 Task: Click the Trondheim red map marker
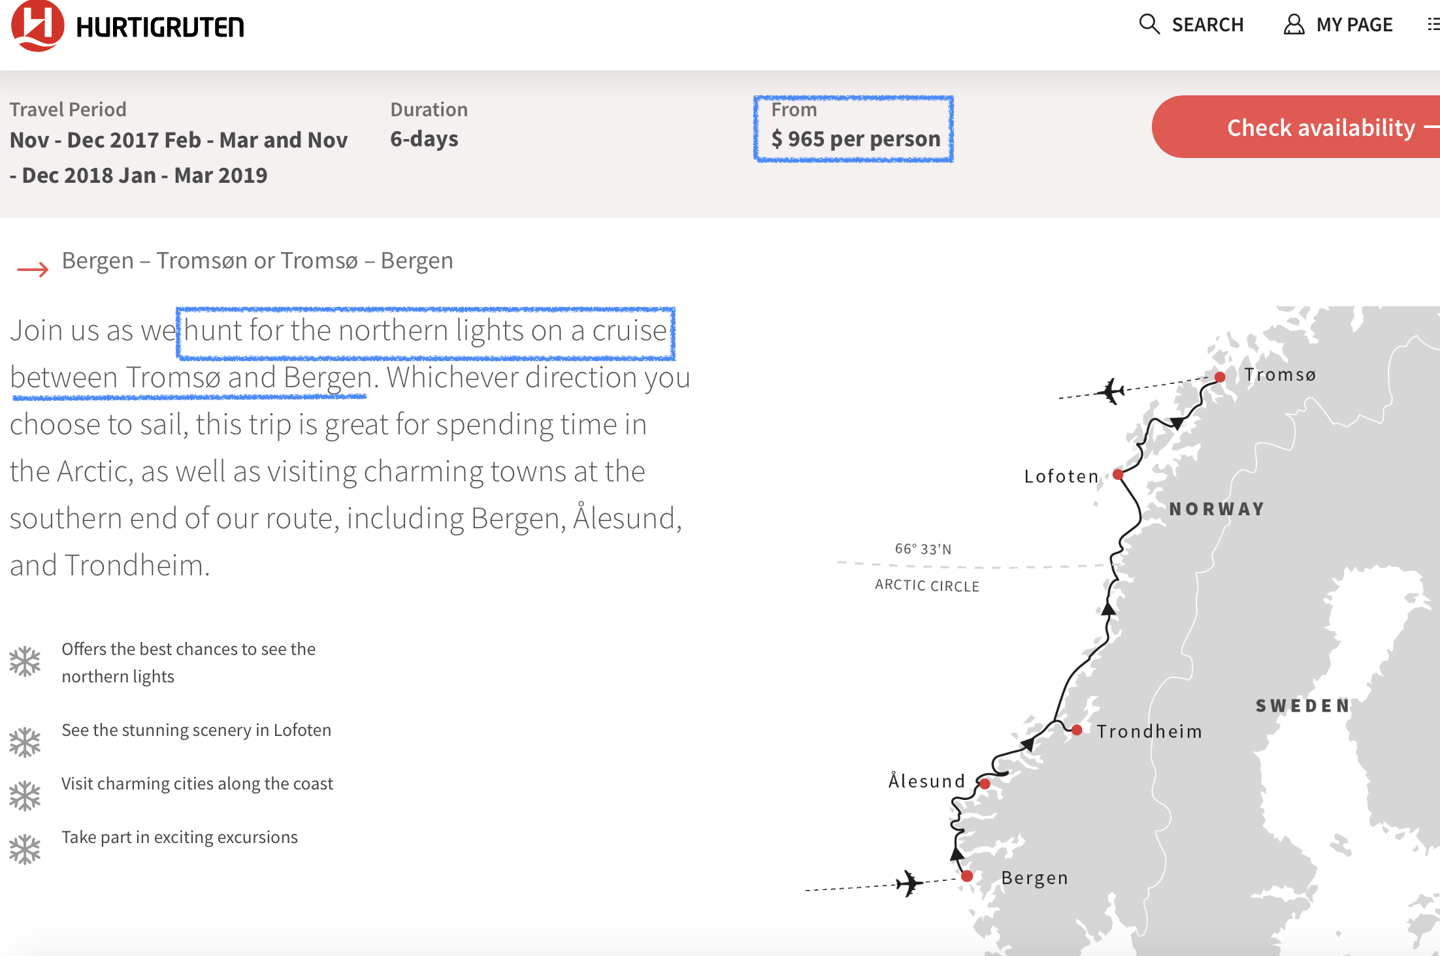(x=1077, y=730)
